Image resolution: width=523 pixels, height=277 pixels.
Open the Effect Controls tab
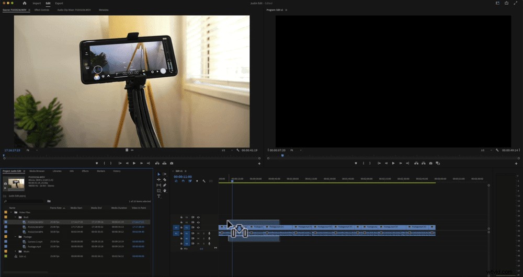coord(42,10)
